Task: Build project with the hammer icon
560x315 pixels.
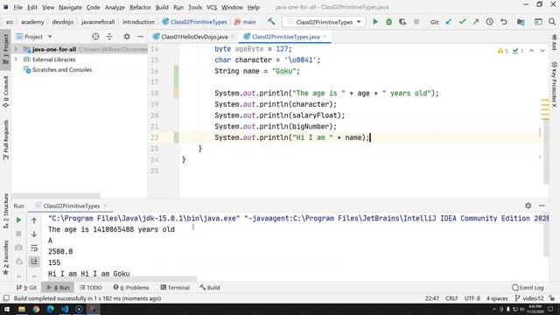Action: click(271, 22)
